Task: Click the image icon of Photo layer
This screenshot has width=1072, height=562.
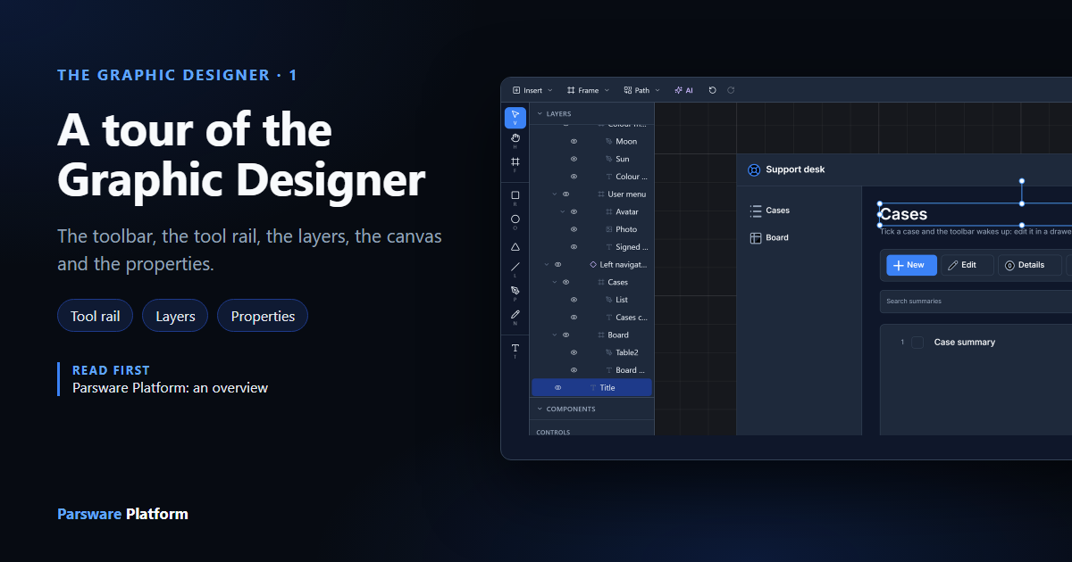Action: pyautogui.click(x=608, y=229)
